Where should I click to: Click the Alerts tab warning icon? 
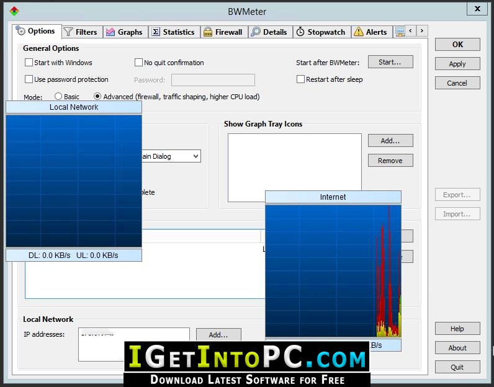tap(359, 32)
